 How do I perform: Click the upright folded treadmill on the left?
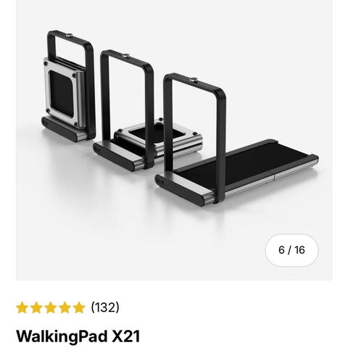click(x=69, y=87)
